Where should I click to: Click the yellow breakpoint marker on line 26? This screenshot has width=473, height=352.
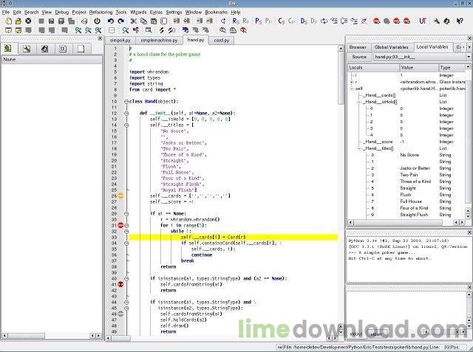[120, 196]
